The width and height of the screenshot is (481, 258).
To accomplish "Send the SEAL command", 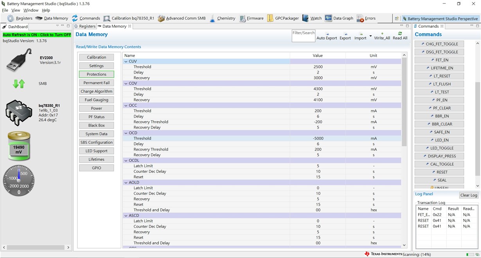I will click(x=440, y=180).
